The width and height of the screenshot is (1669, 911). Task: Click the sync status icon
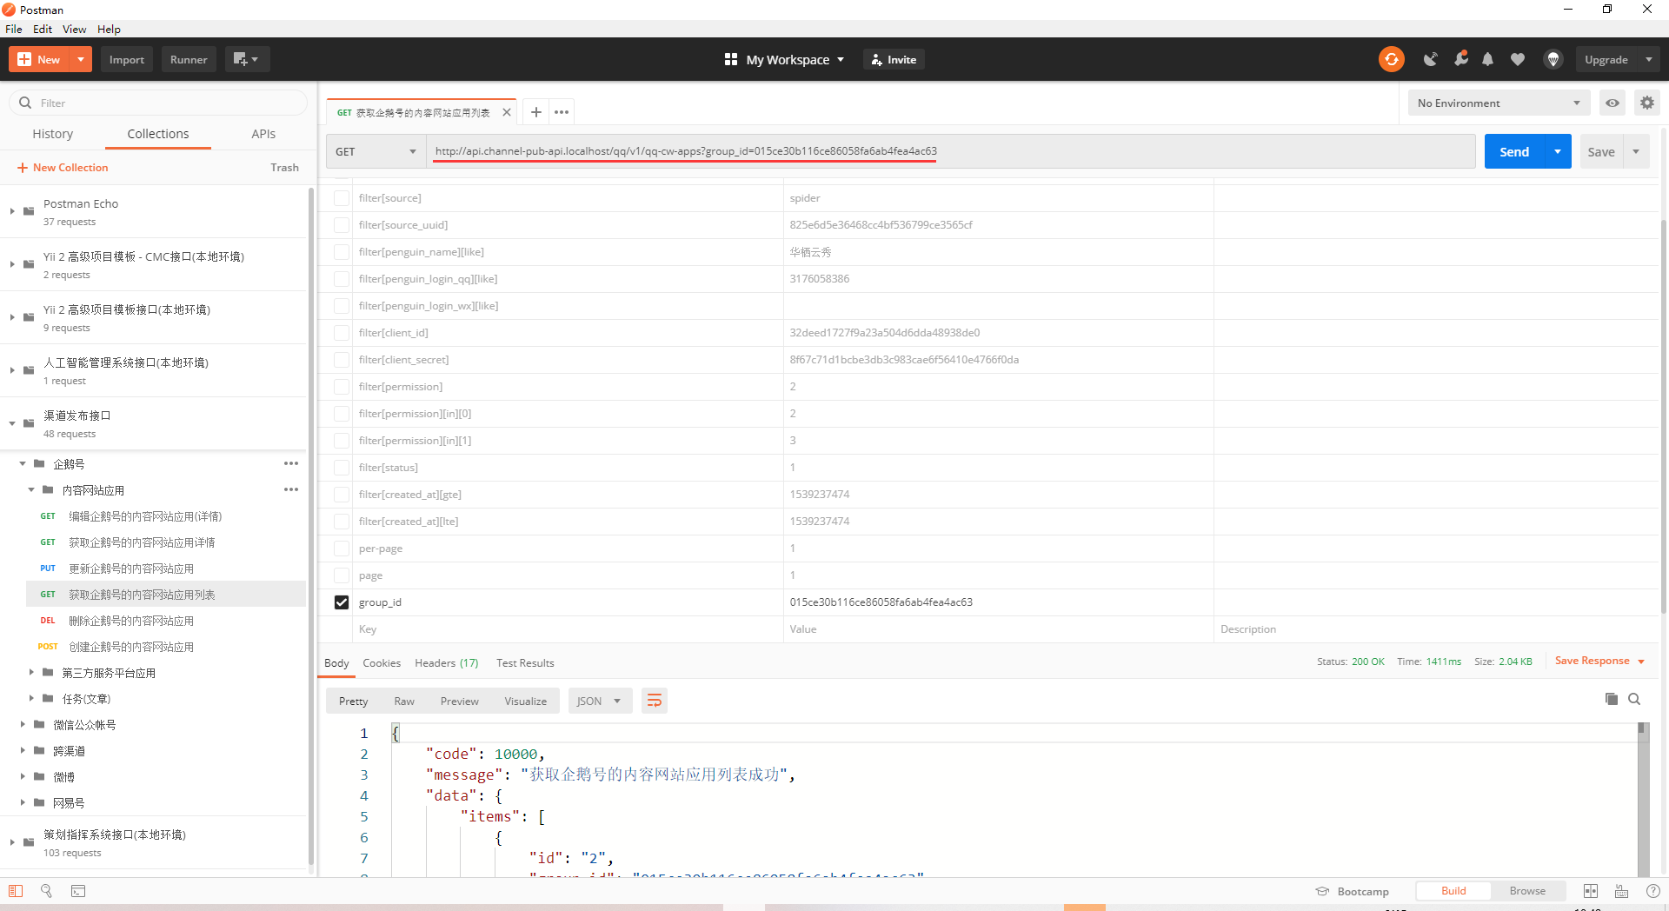pos(1391,59)
